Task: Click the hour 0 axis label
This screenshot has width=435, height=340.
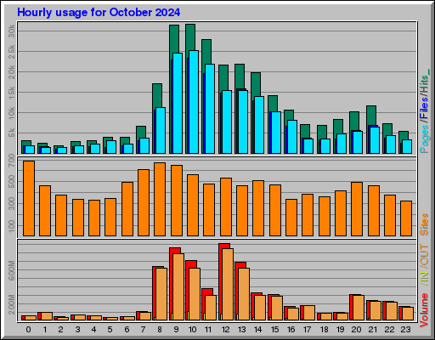Action: 28,330
